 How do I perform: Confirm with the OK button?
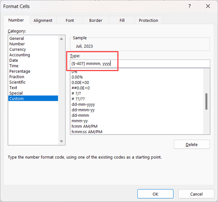[155, 194]
